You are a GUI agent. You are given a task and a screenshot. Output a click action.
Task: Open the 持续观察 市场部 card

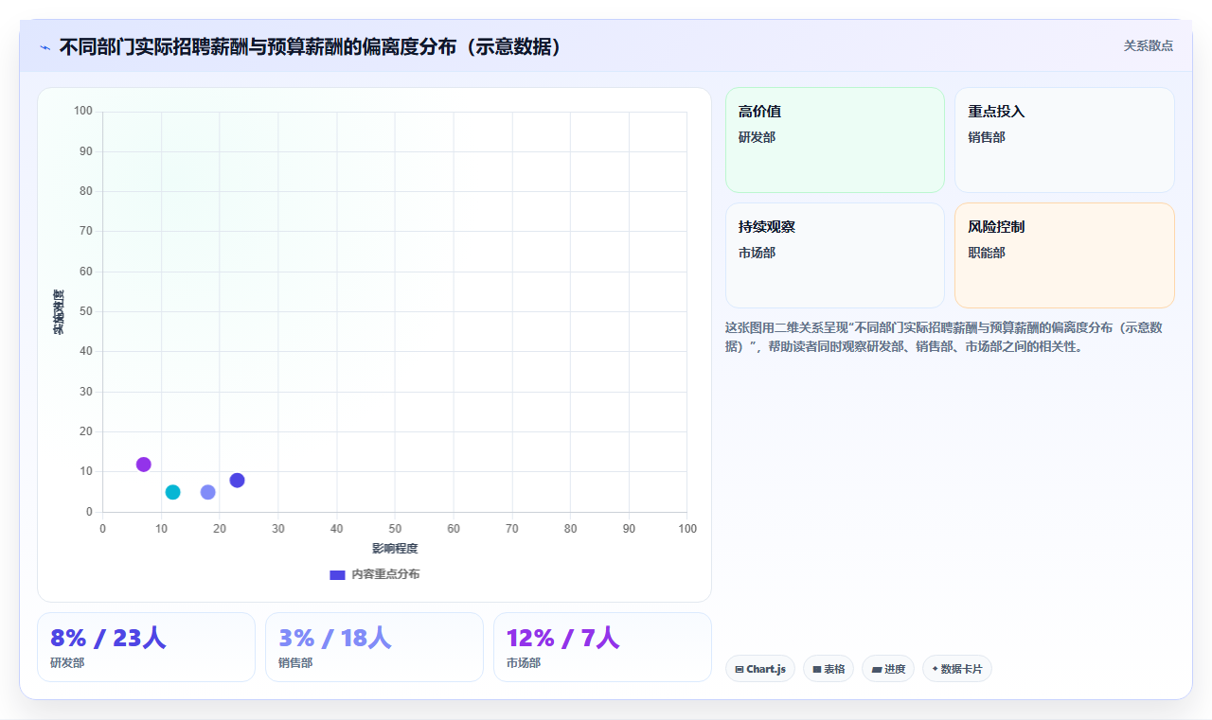point(835,255)
